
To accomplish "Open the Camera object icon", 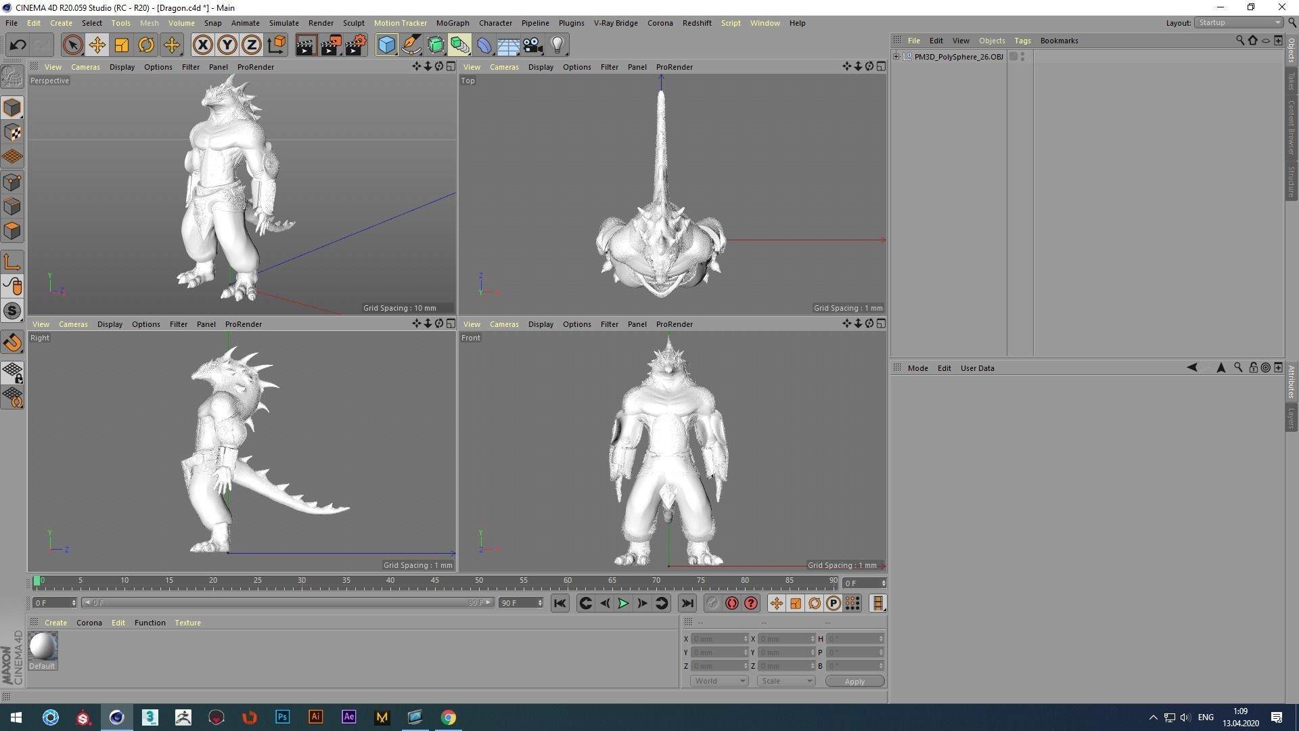I will tap(533, 45).
